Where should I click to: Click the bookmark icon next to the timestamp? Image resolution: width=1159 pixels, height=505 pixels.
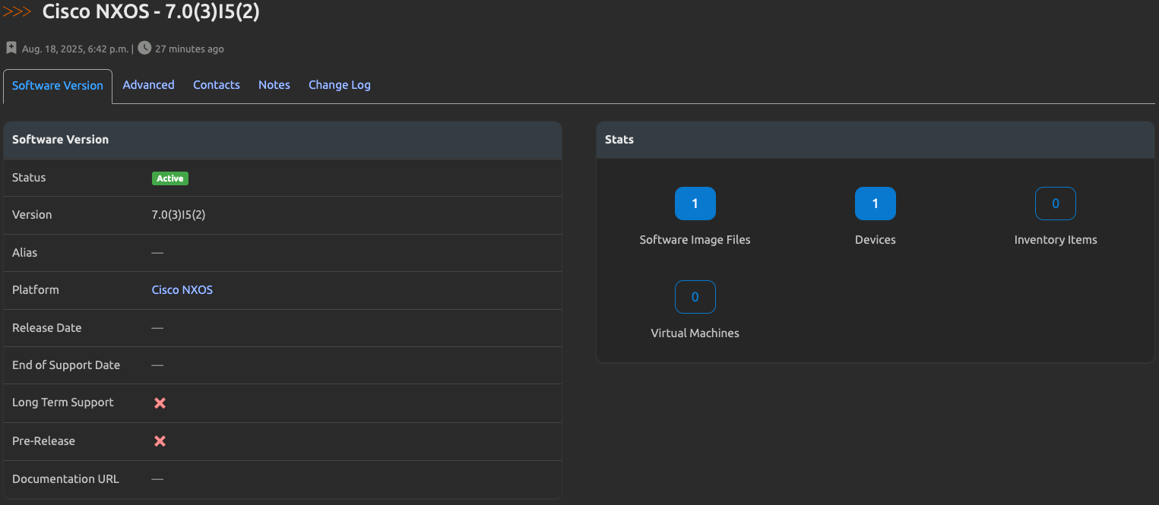tap(11, 47)
